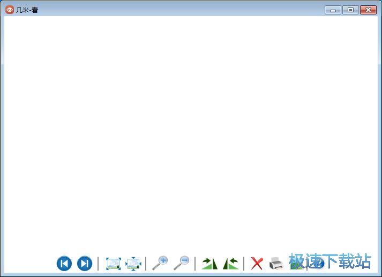
Task: Delete the image with the red X
Action: [x=257, y=264]
